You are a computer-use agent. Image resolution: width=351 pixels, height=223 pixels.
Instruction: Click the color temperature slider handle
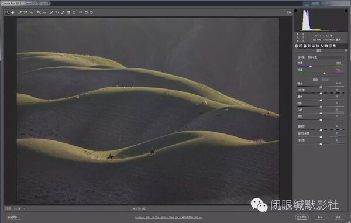311,67
